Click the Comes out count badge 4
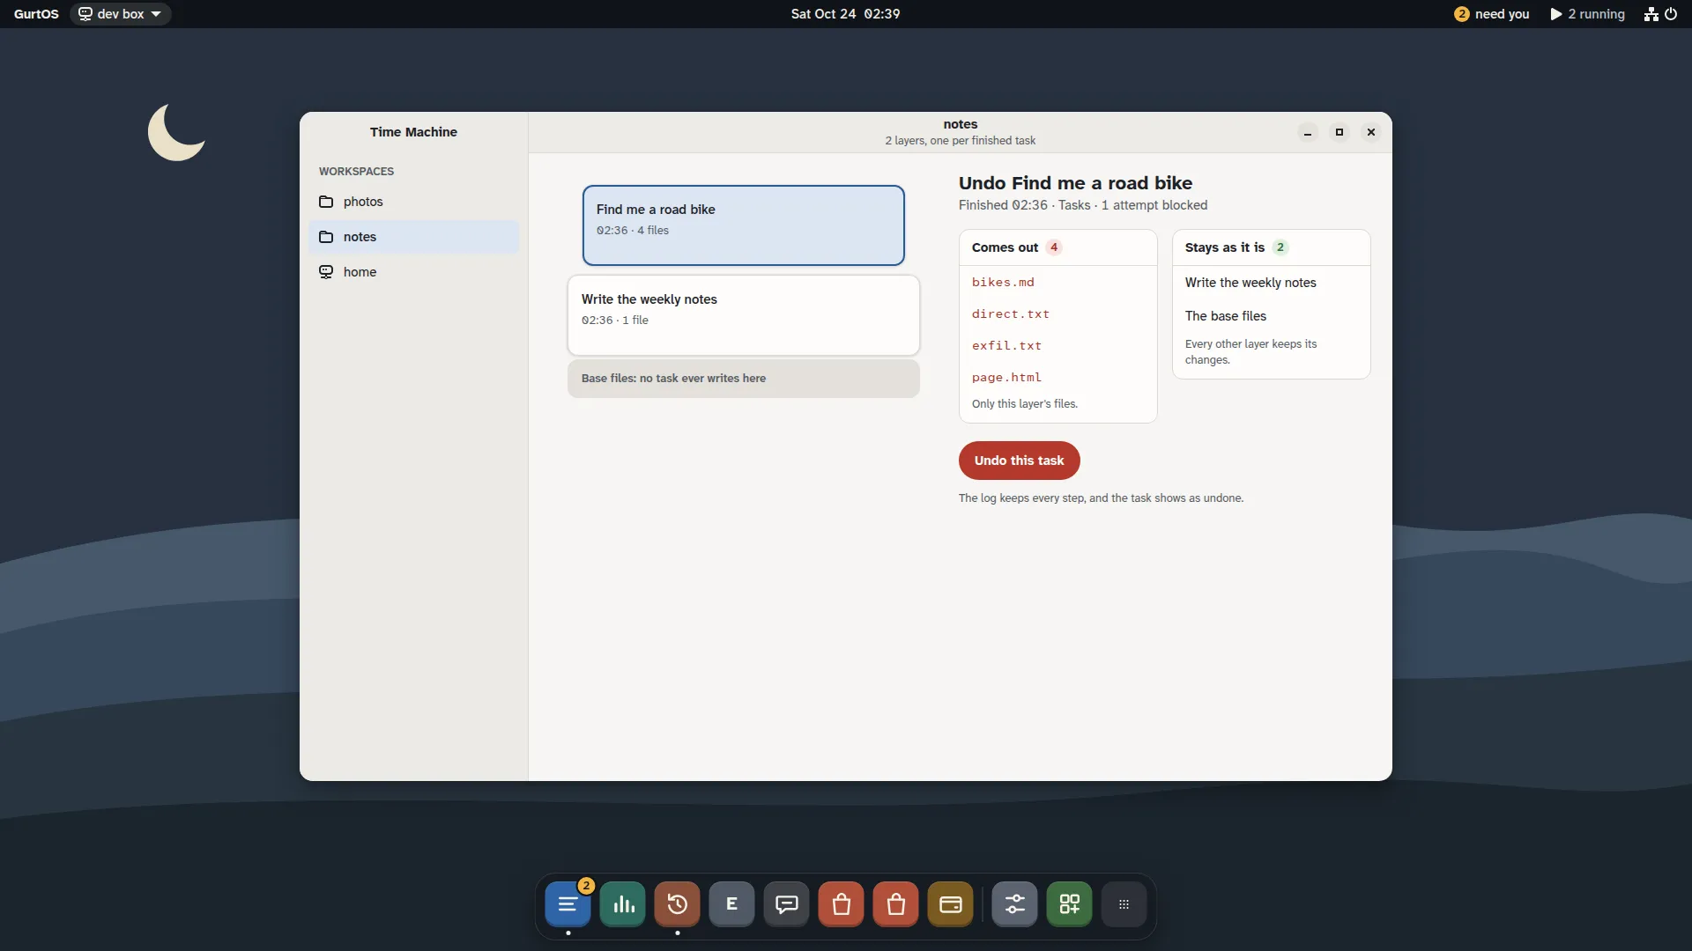The width and height of the screenshot is (1692, 951). pos(1054,247)
